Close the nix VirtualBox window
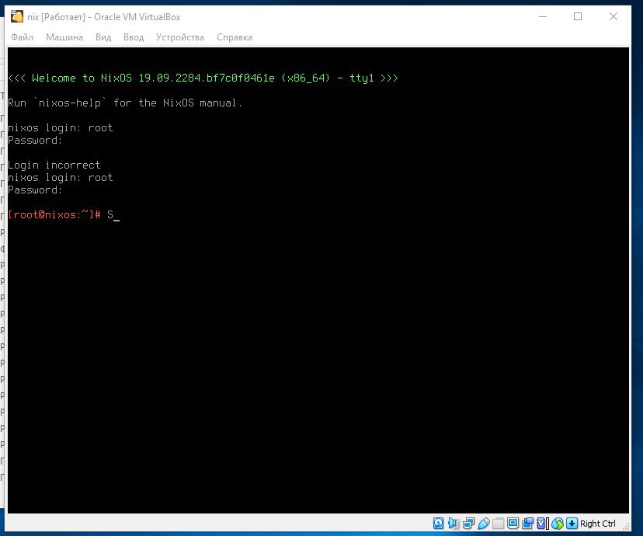Viewport: 643px width, 536px height. pos(613,17)
